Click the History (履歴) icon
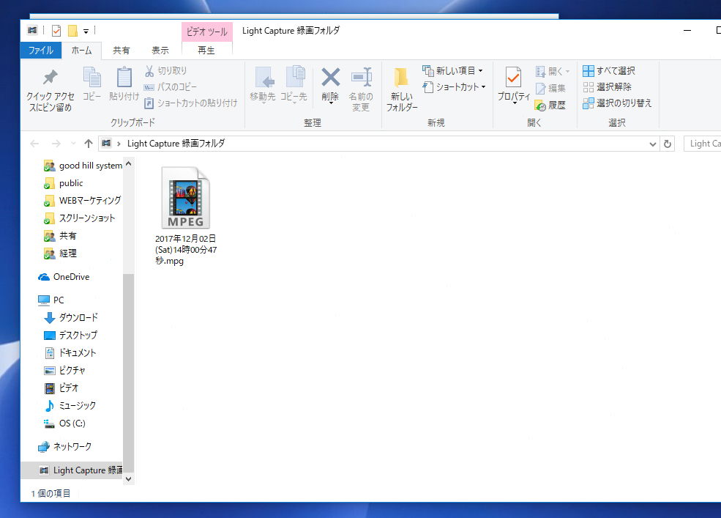The width and height of the screenshot is (721, 518). (x=540, y=106)
